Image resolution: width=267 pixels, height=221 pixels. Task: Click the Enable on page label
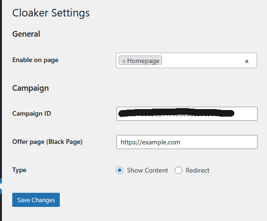(x=35, y=60)
